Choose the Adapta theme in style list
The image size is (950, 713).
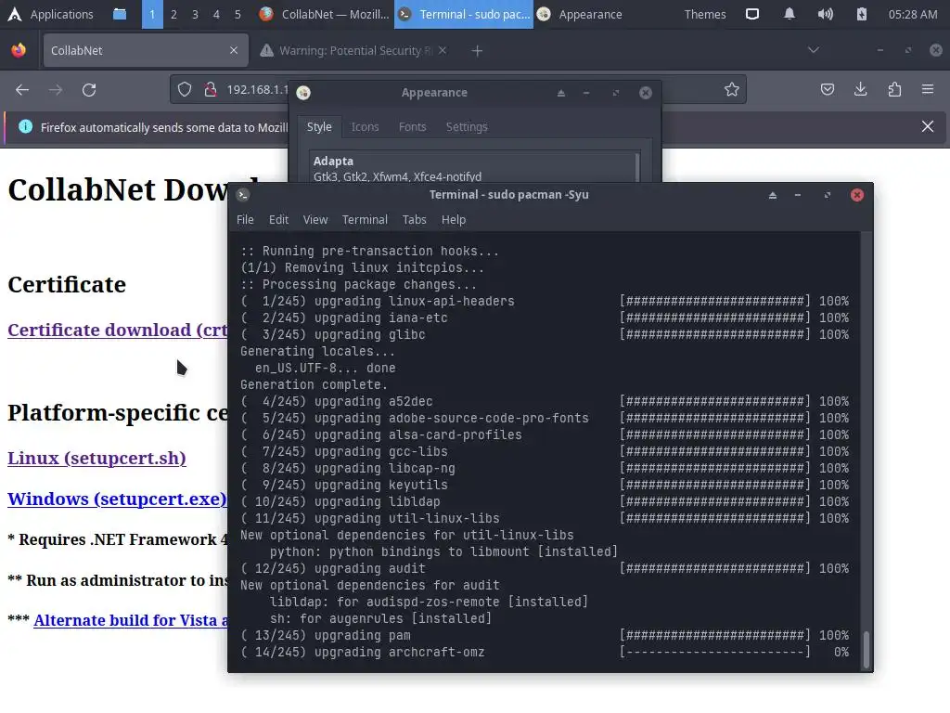tap(471, 168)
